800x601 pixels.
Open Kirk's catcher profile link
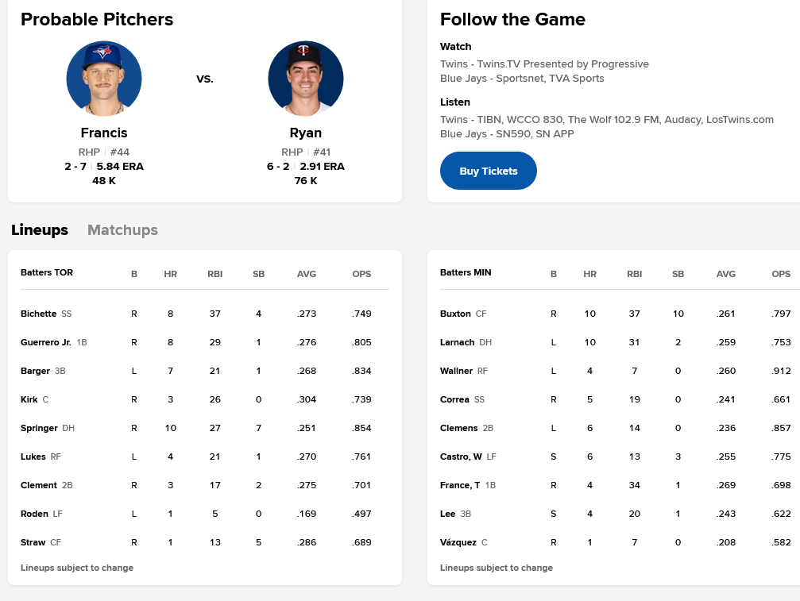(x=29, y=399)
